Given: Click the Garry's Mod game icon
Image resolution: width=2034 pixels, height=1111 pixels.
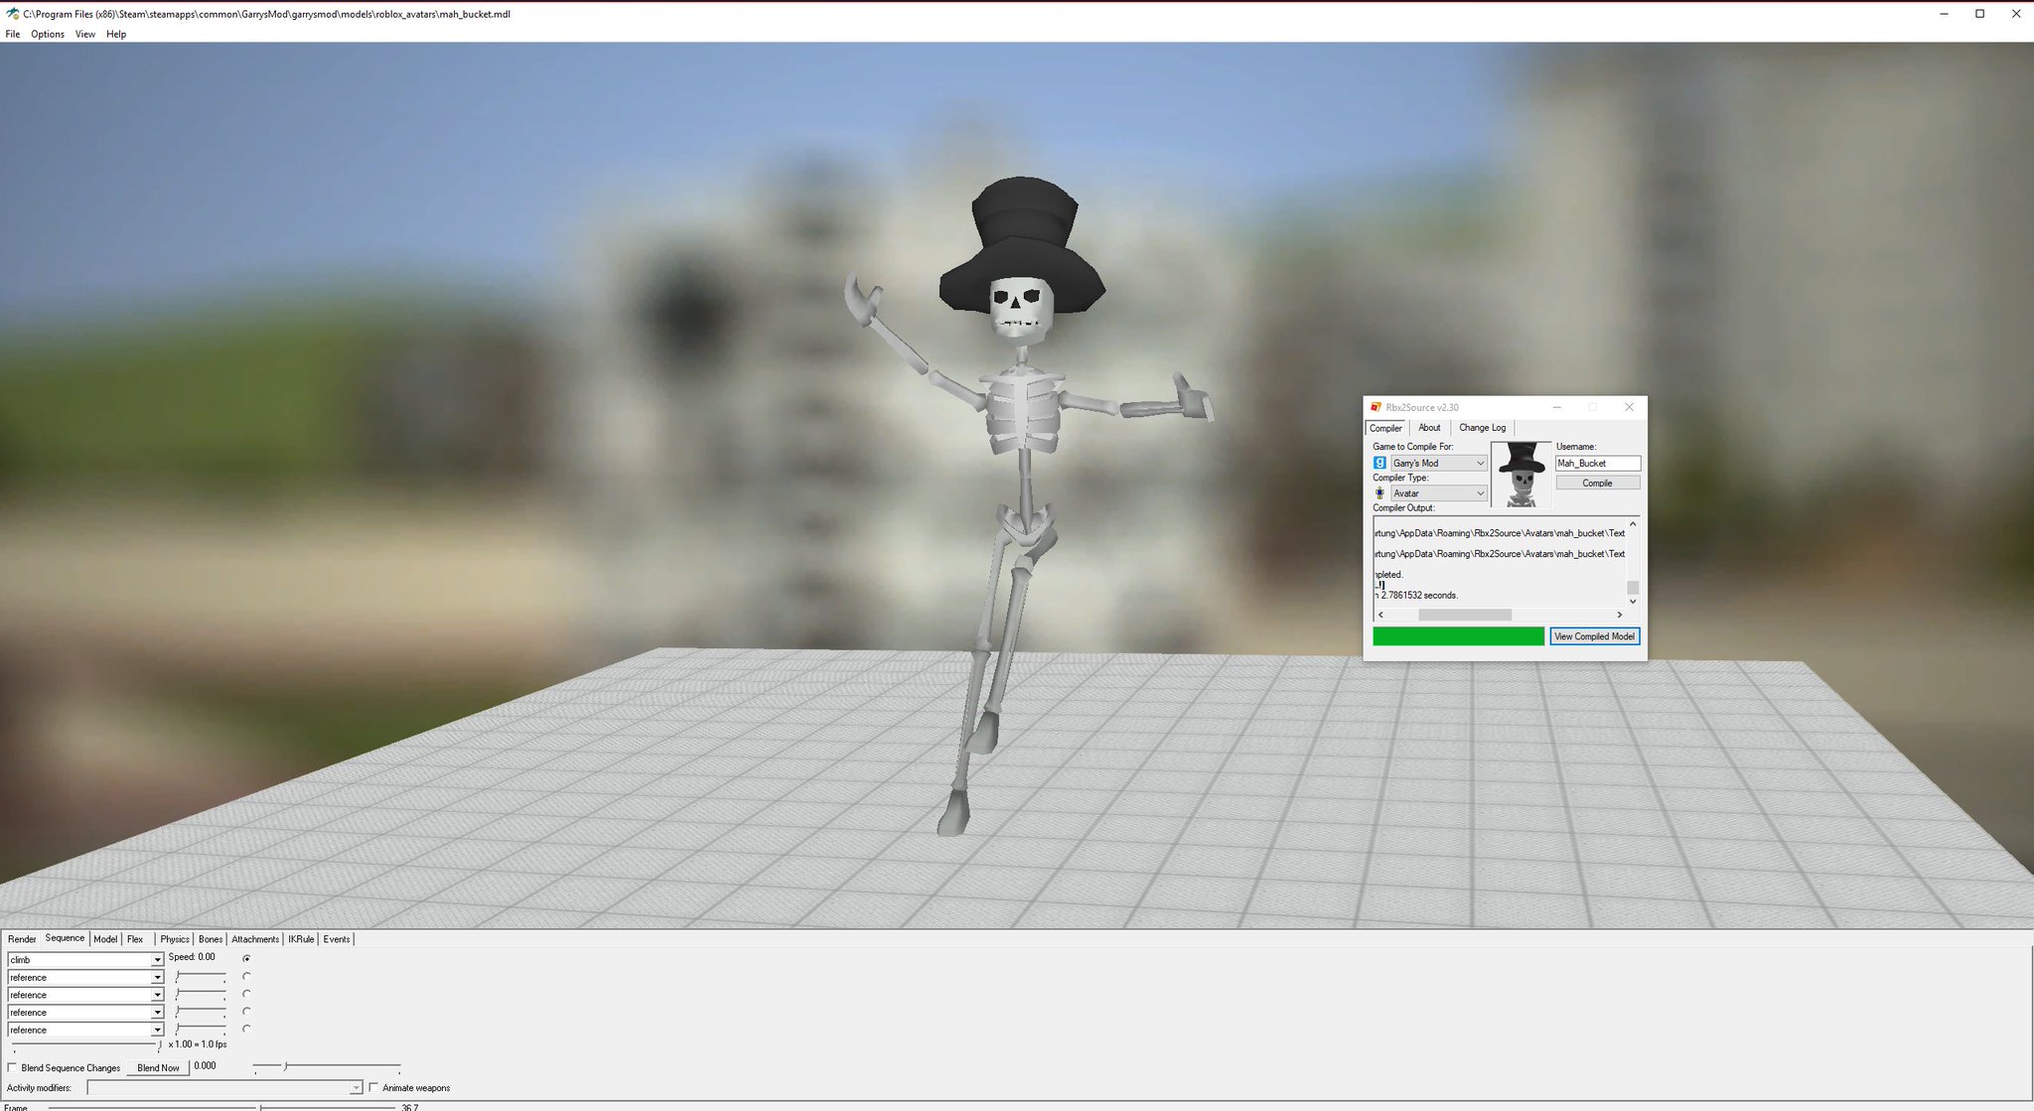Looking at the screenshot, I should point(1380,463).
